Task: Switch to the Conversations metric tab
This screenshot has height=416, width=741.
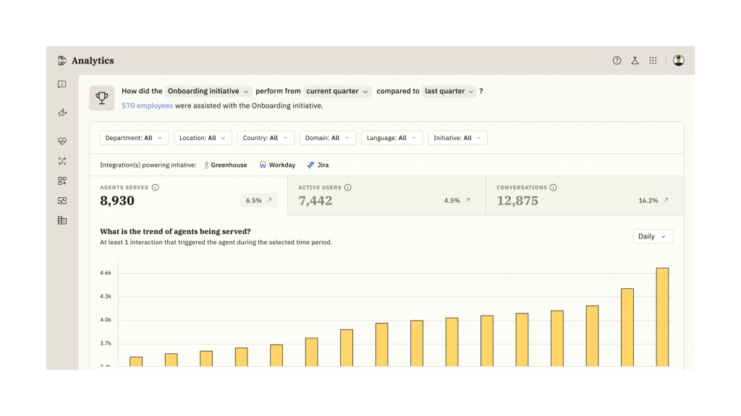Action: (x=583, y=196)
